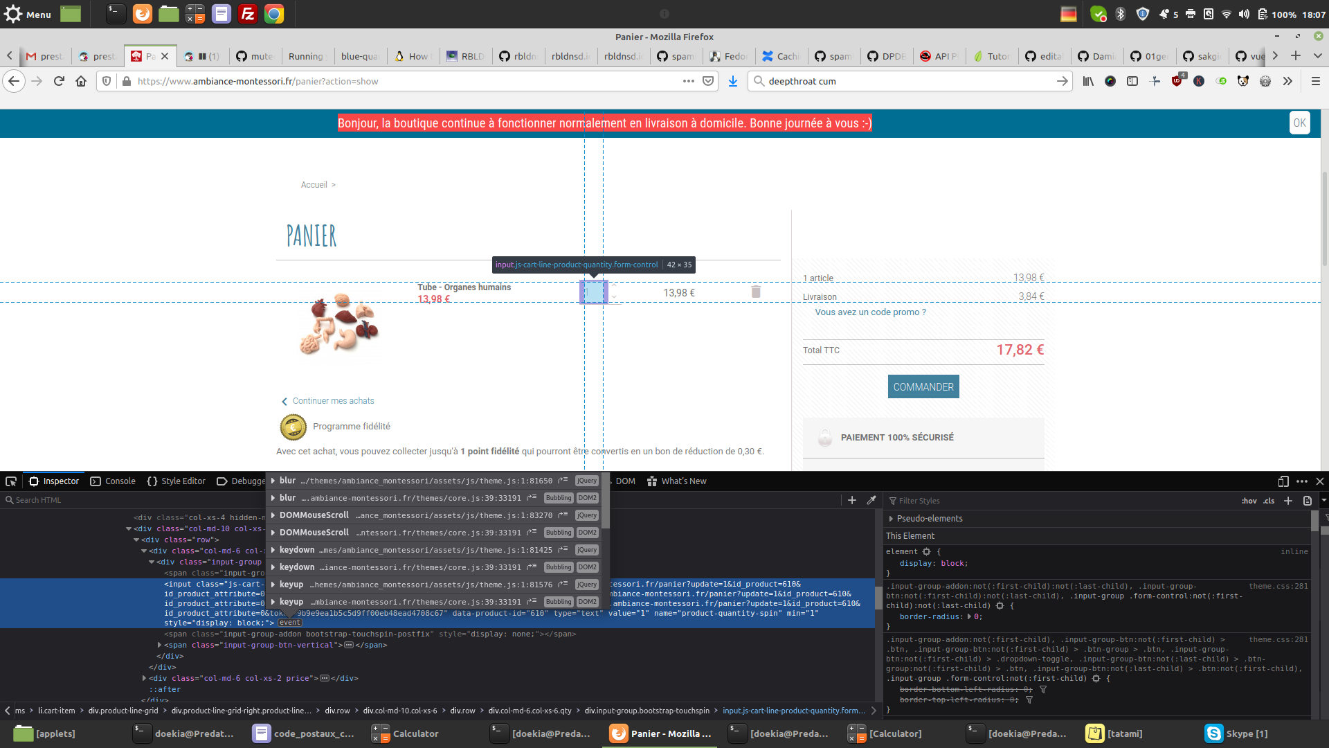Activate the element picker tool in devtools
This screenshot has width=1329, height=748.
(11, 481)
